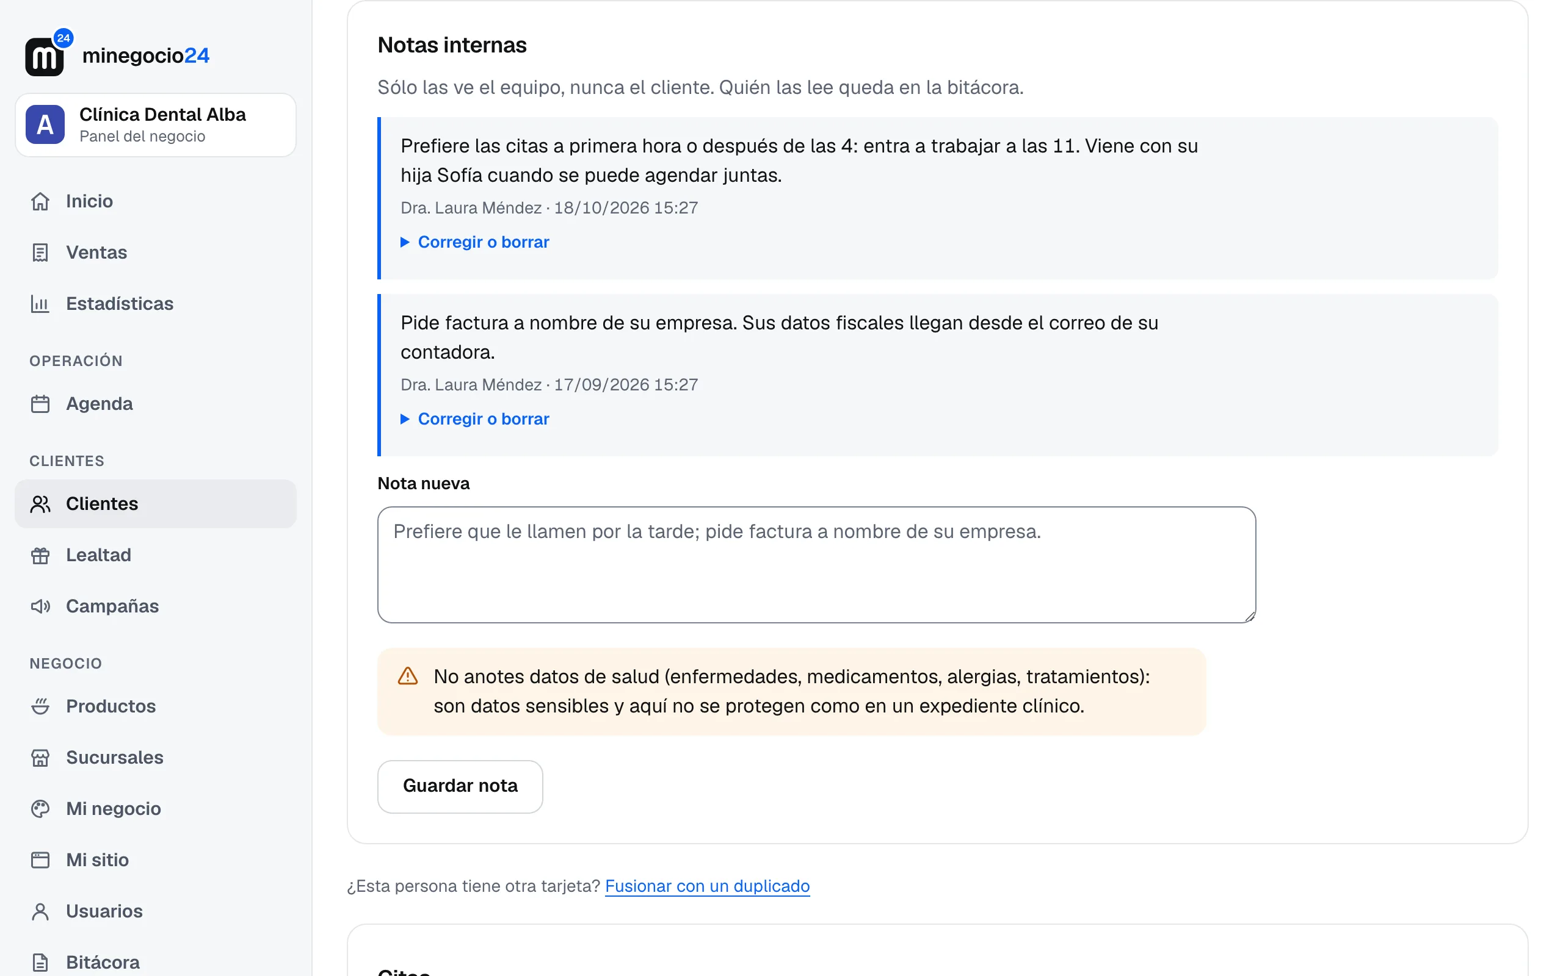Click the Guardar nota button
1563x976 pixels.
pyautogui.click(x=460, y=786)
